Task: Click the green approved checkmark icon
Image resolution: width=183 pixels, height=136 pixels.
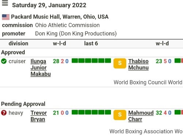Action: coord(4,61)
